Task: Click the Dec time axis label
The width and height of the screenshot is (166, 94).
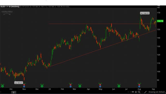Action: click(37, 89)
